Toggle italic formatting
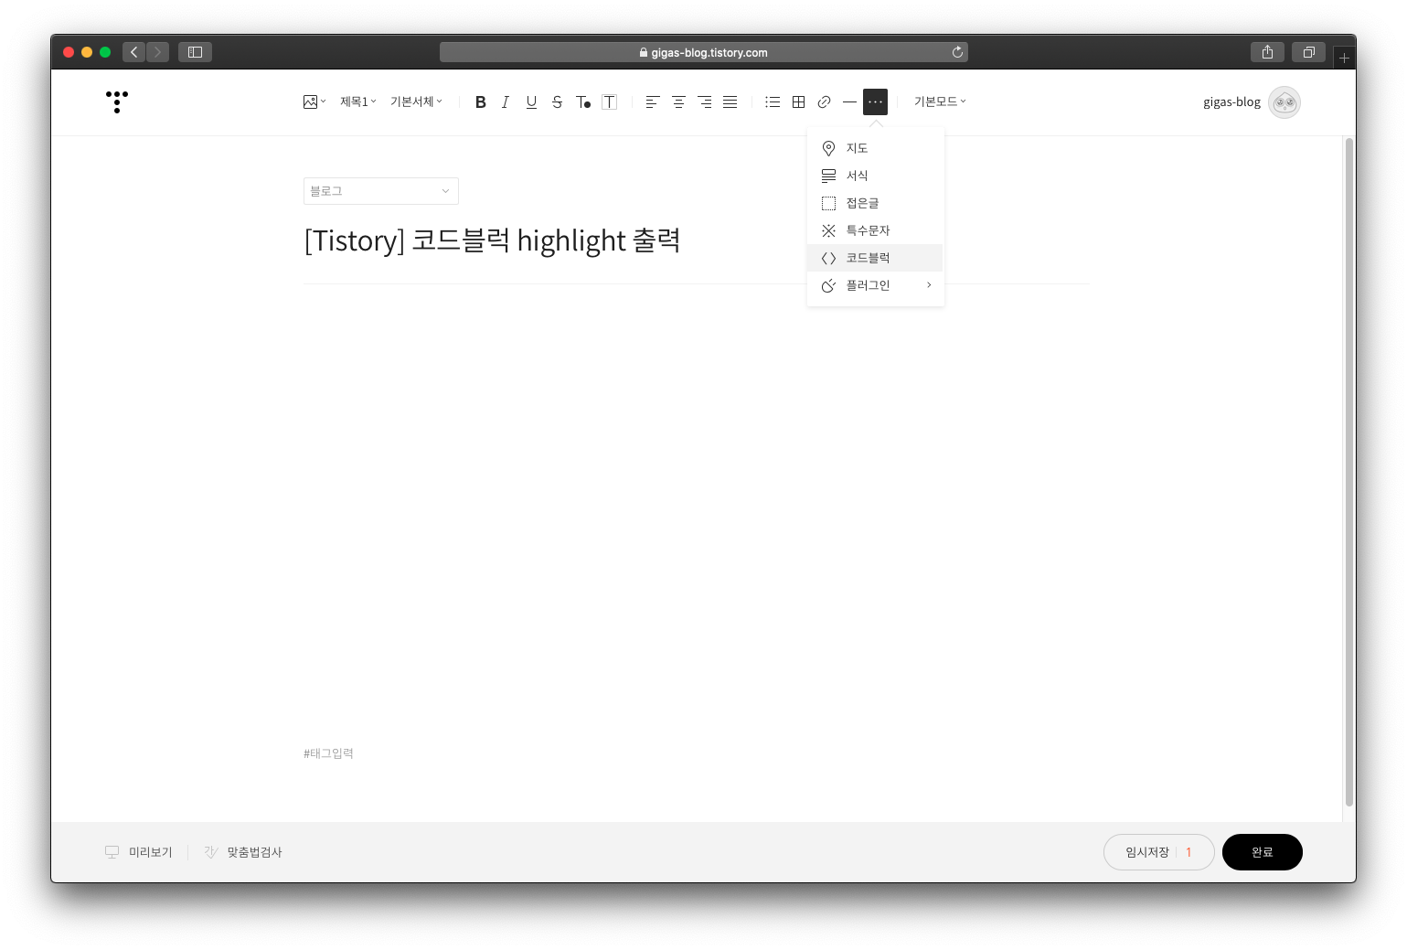Viewport: 1407px width, 950px height. point(506,102)
